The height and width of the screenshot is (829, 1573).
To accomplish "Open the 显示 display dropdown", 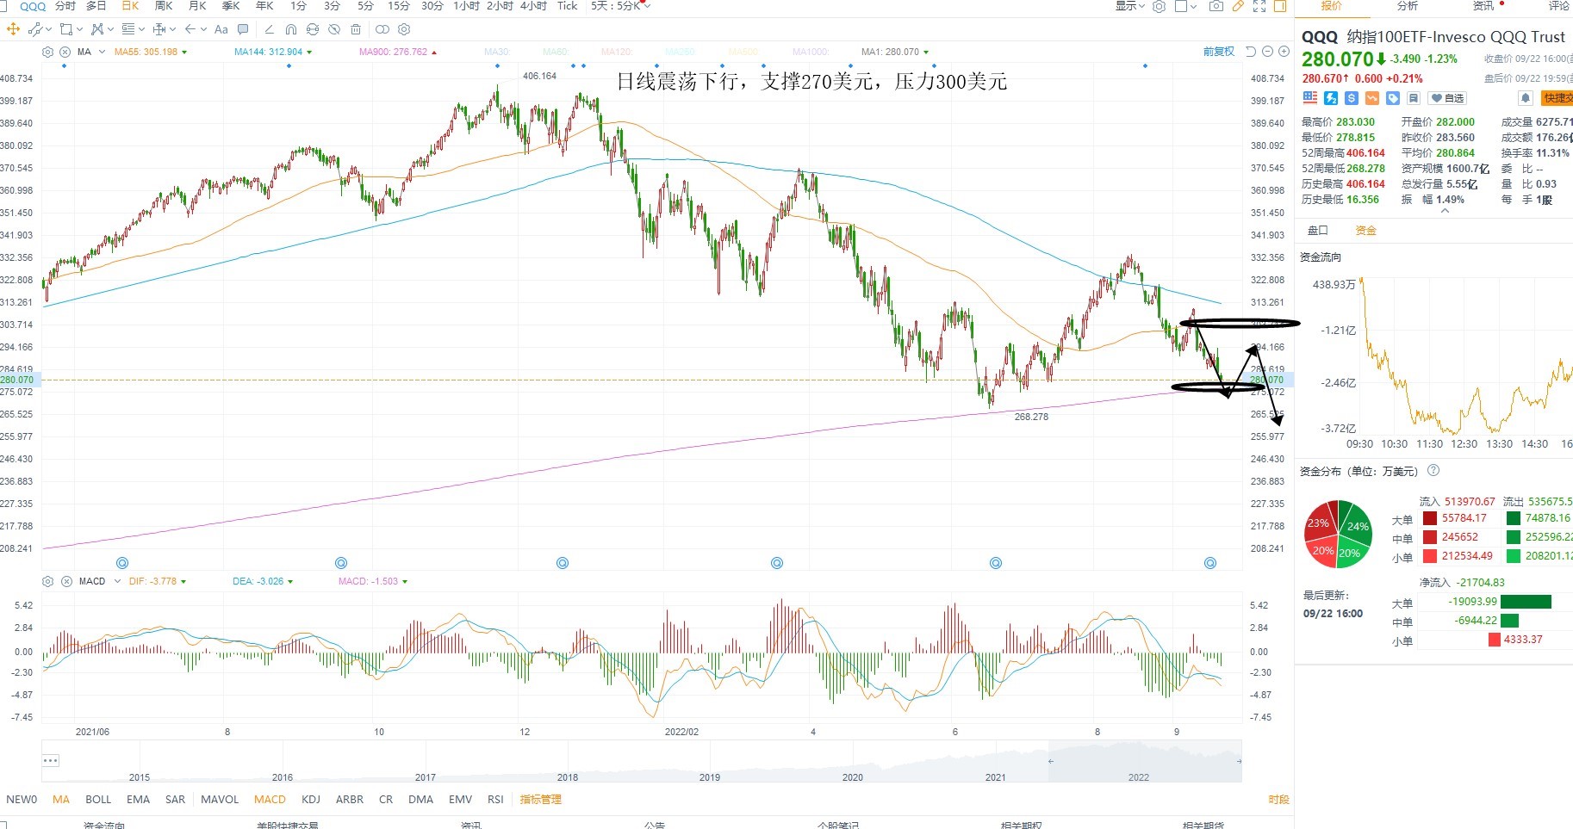I will tap(1130, 6).
